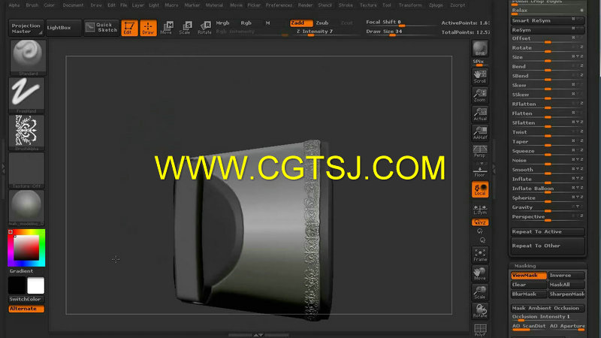
Task: Select the Rotate transform tool in top shelf
Action: click(x=204, y=28)
